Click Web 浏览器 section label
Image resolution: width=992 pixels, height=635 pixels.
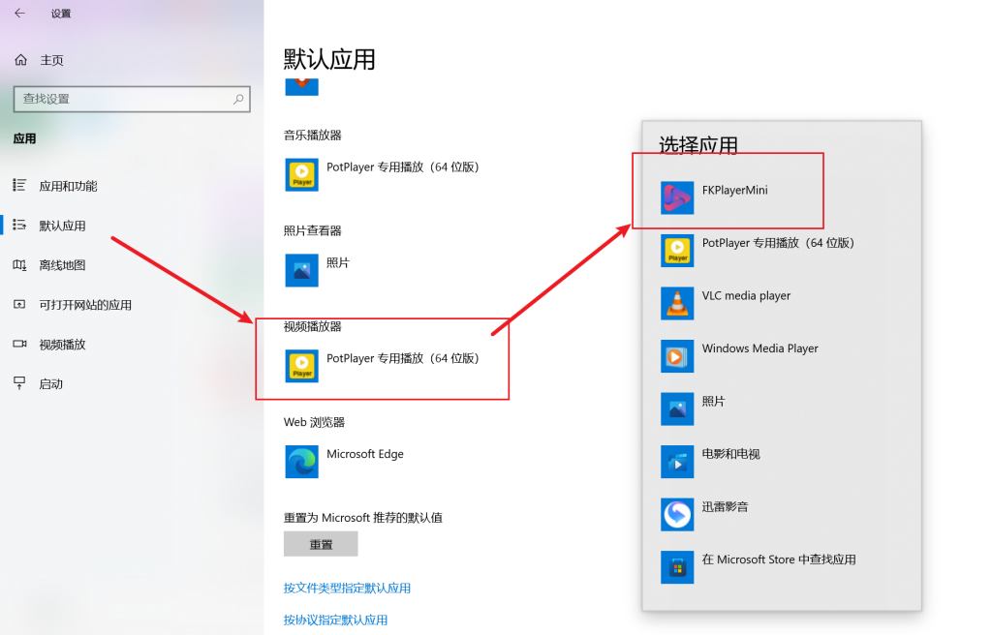click(x=315, y=422)
